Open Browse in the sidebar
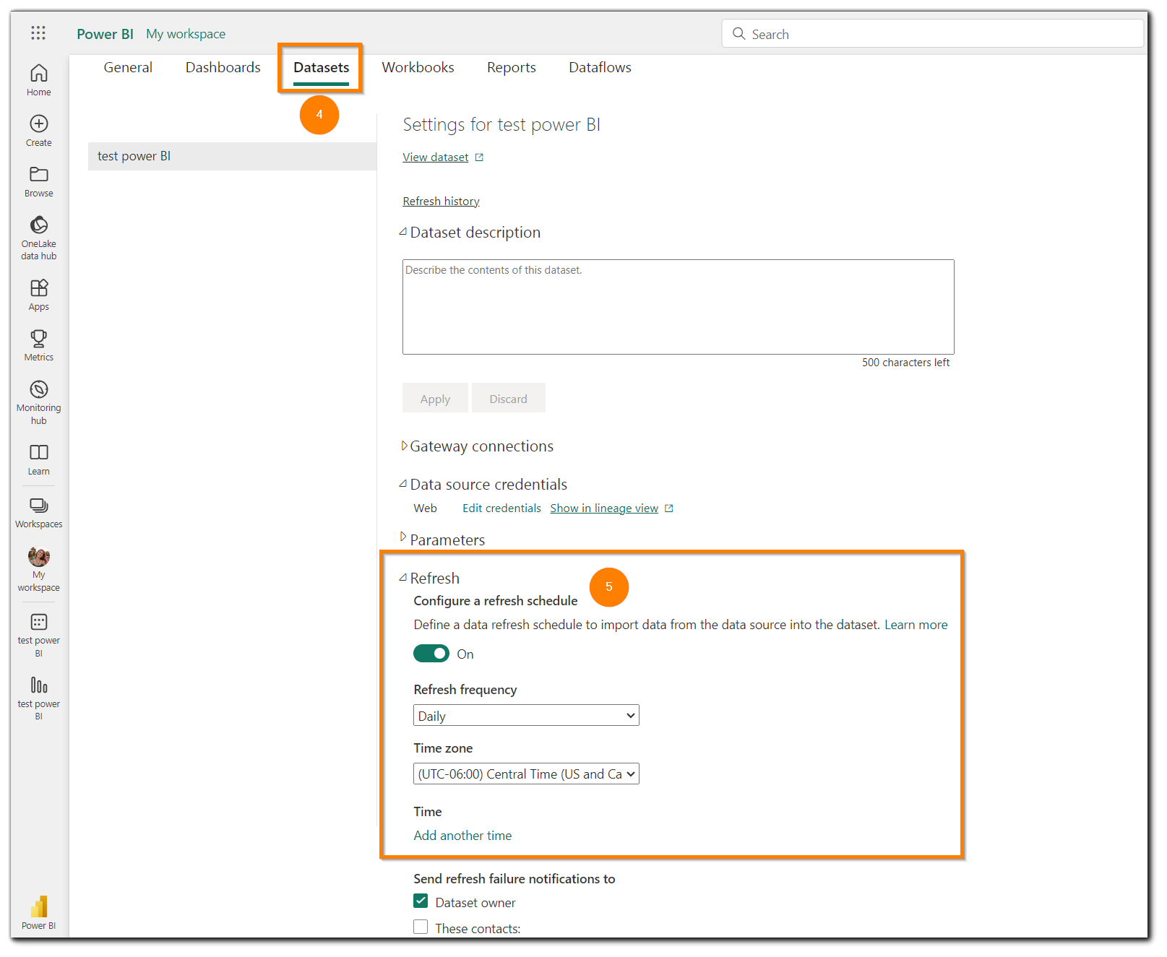Viewport: 1167px width, 957px height. pyautogui.click(x=39, y=181)
